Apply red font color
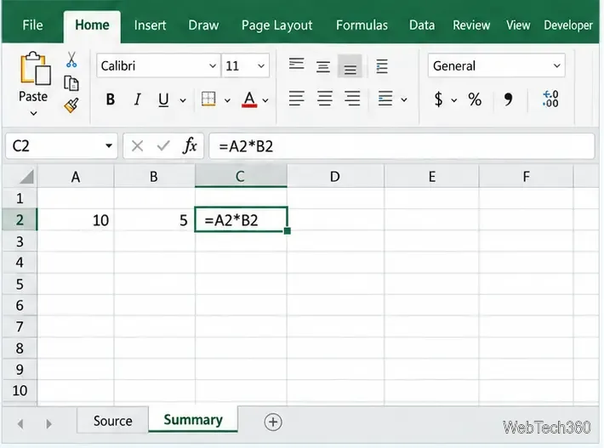This screenshot has width=604, height=448. coord(249,99)
